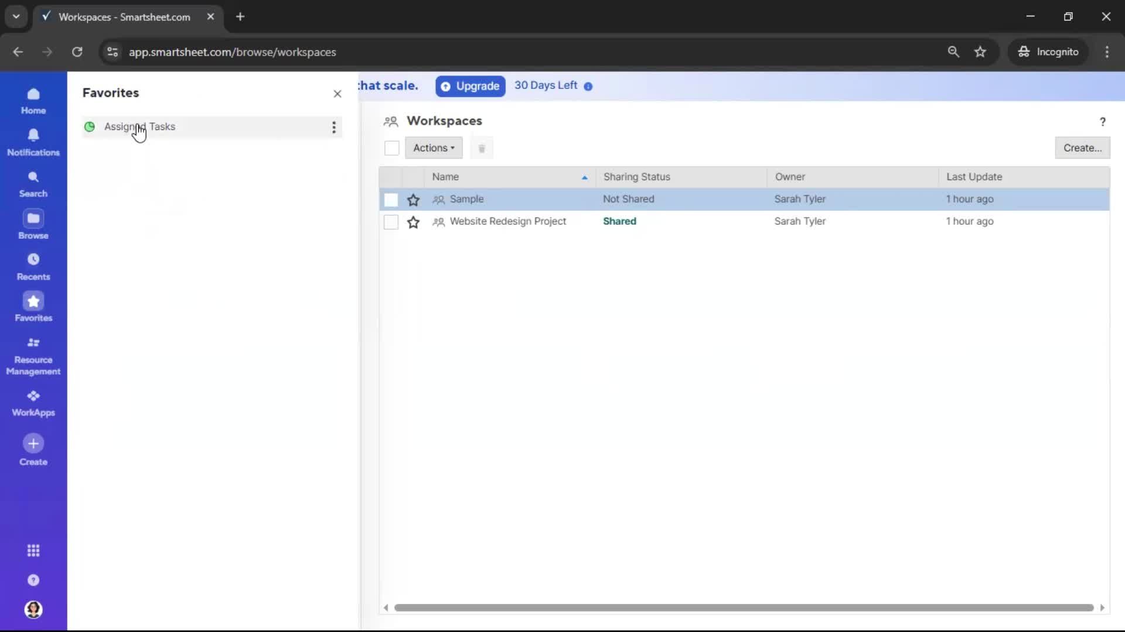Open the help question mark above Create
Image resolution: width=1125 pixels, height=632 pixels.
1102,122
